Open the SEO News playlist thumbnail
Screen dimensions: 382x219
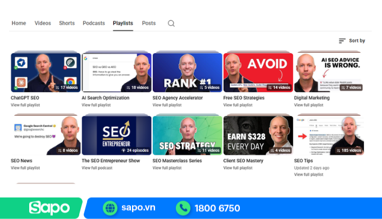(x=46, y=135)
